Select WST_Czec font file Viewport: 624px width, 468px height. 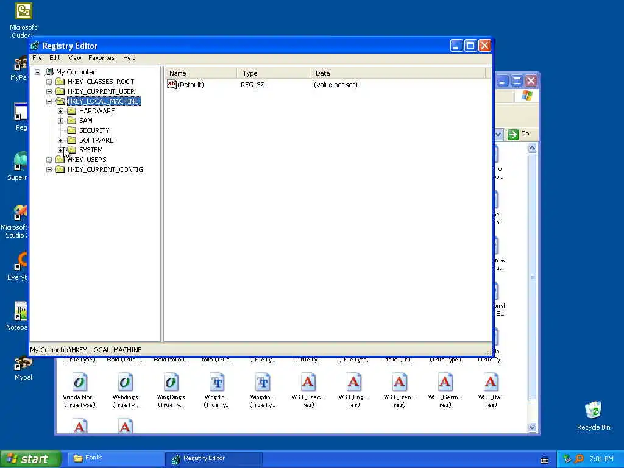pos(308,390)
